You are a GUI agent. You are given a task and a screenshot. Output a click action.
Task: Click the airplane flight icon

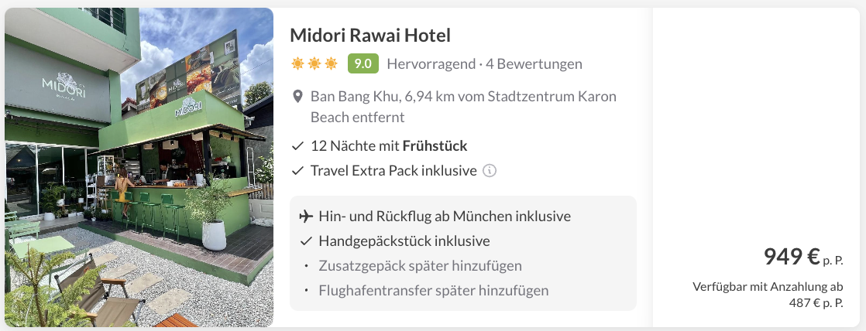point(306,217)
